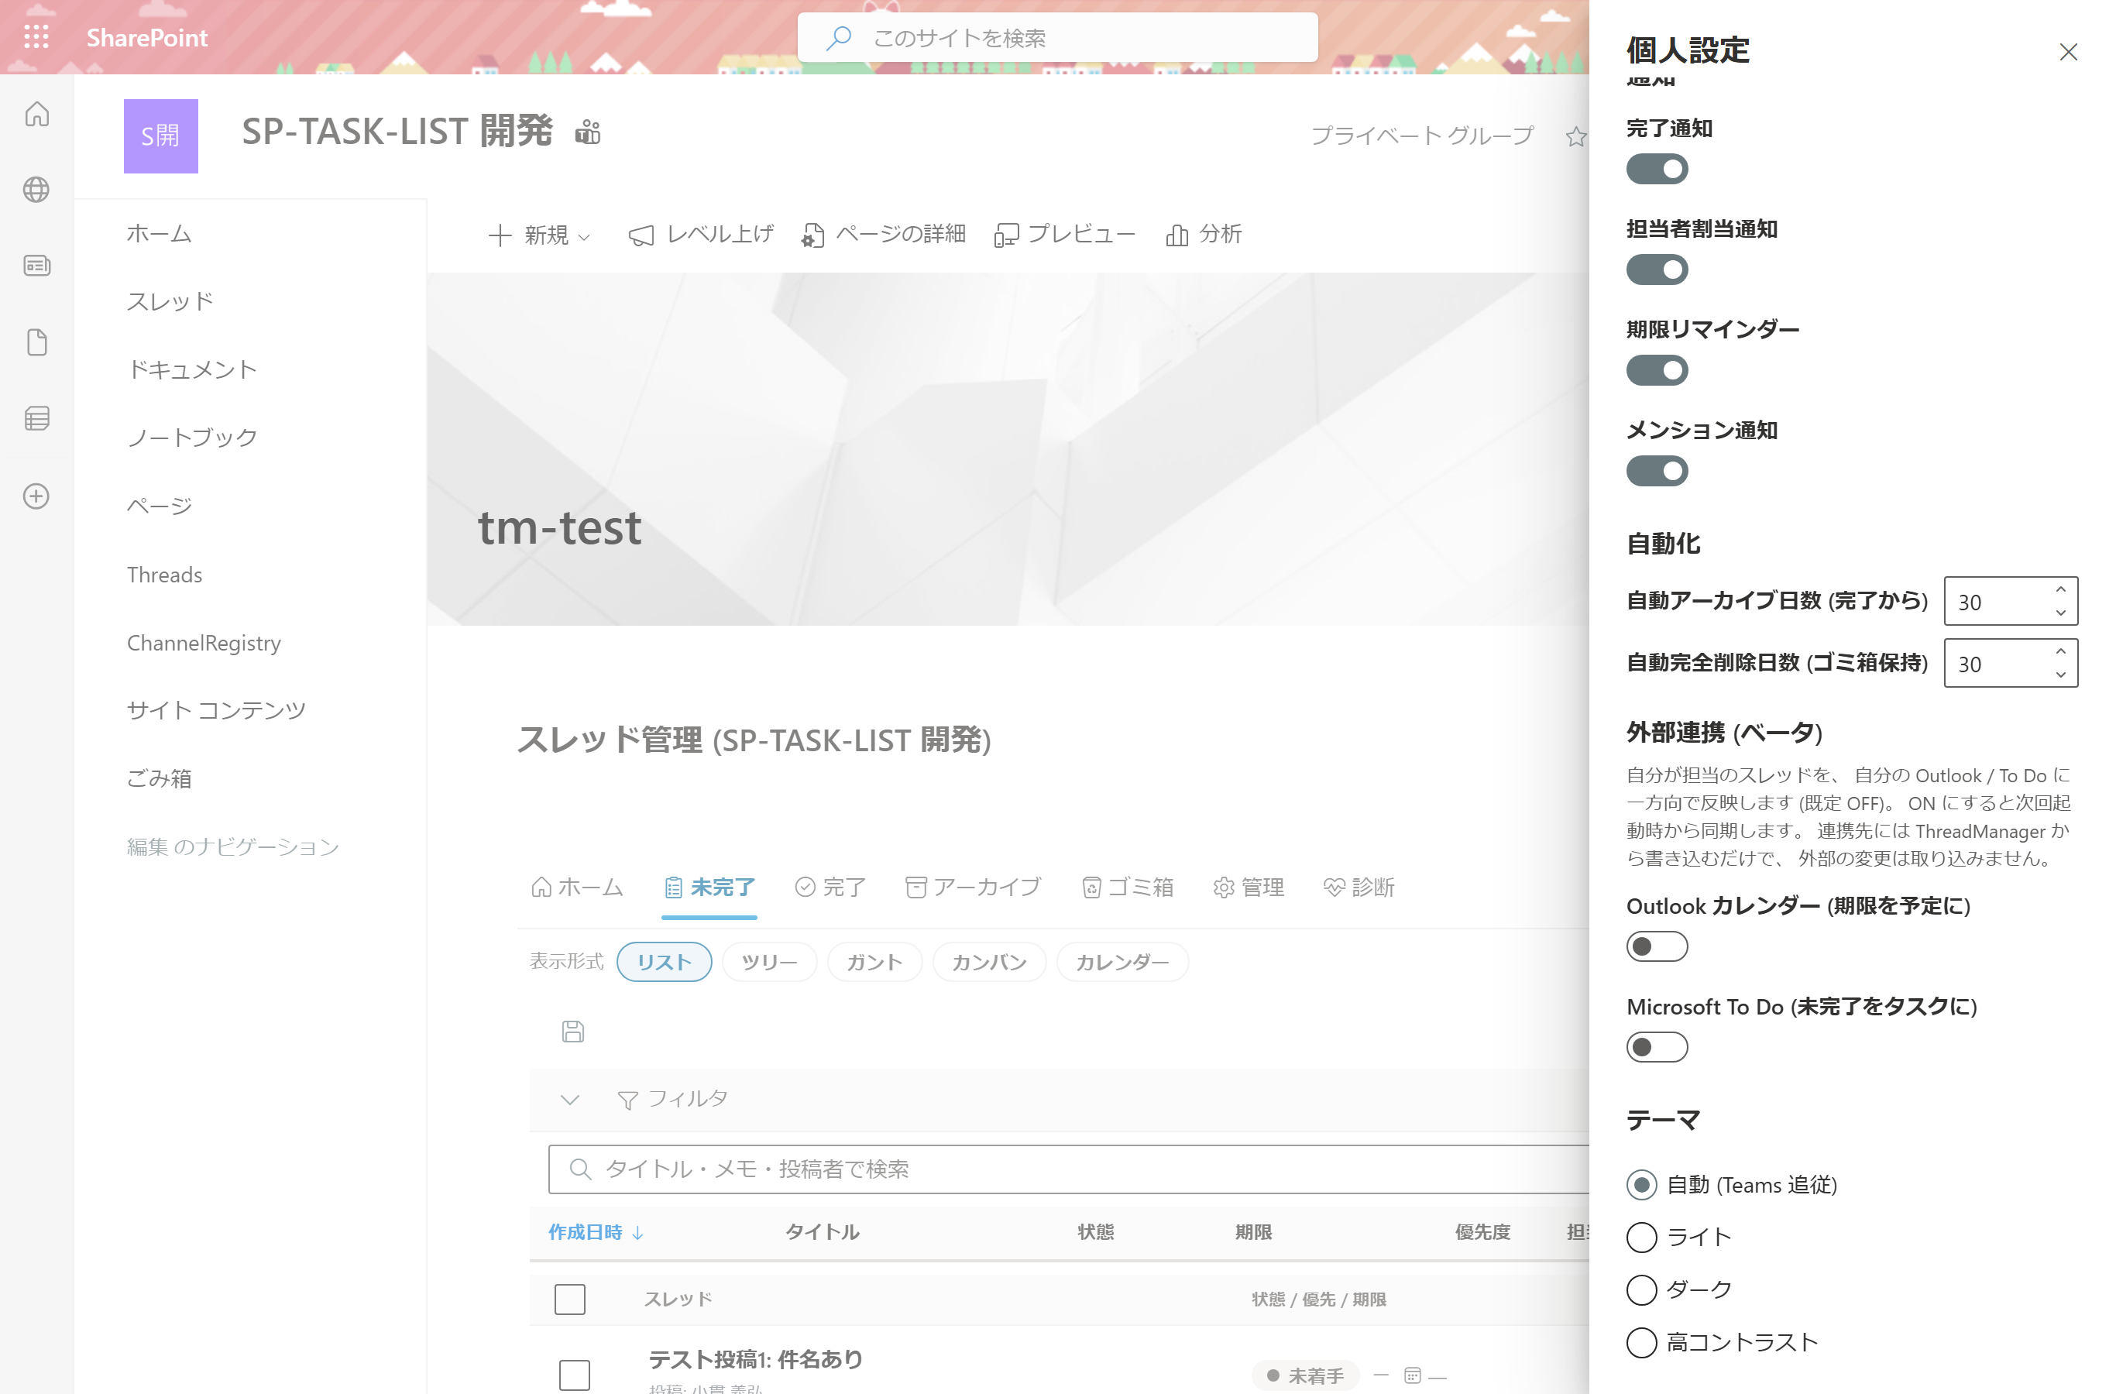Open the 分析 analytics button
The height and width of the screenshot is (1394, 2116).
[x=1204, y=235]
